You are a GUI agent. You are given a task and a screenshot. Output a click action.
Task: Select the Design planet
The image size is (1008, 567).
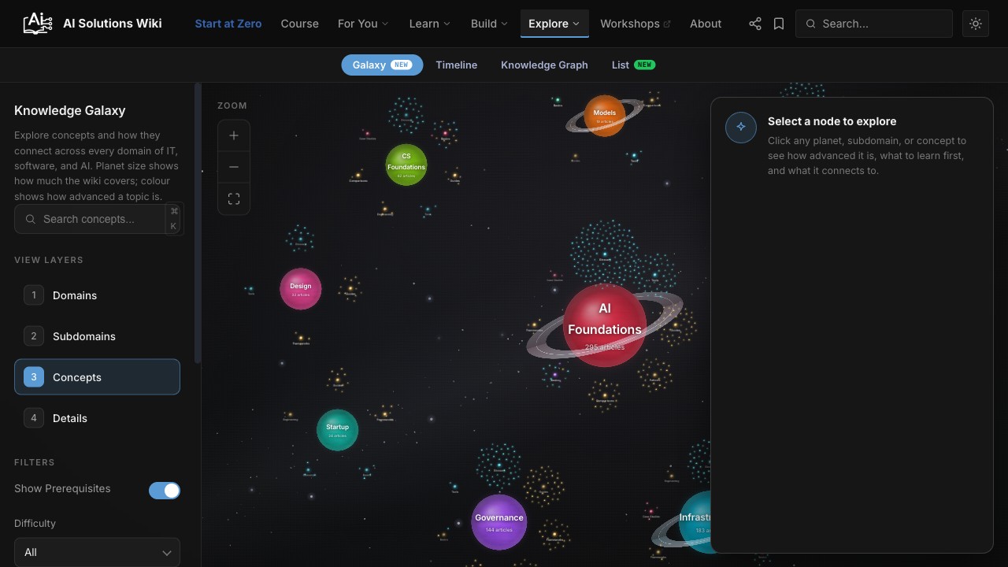pyautogui.click(x=301, y=289)
